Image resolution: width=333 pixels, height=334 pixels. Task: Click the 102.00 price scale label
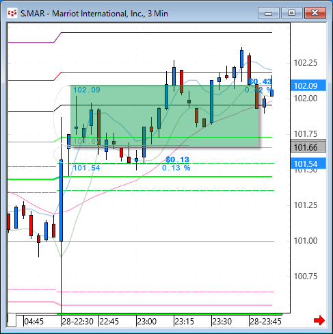click(x=306, y=99)
